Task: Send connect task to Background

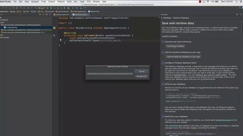Action: (x=142, y=76)
